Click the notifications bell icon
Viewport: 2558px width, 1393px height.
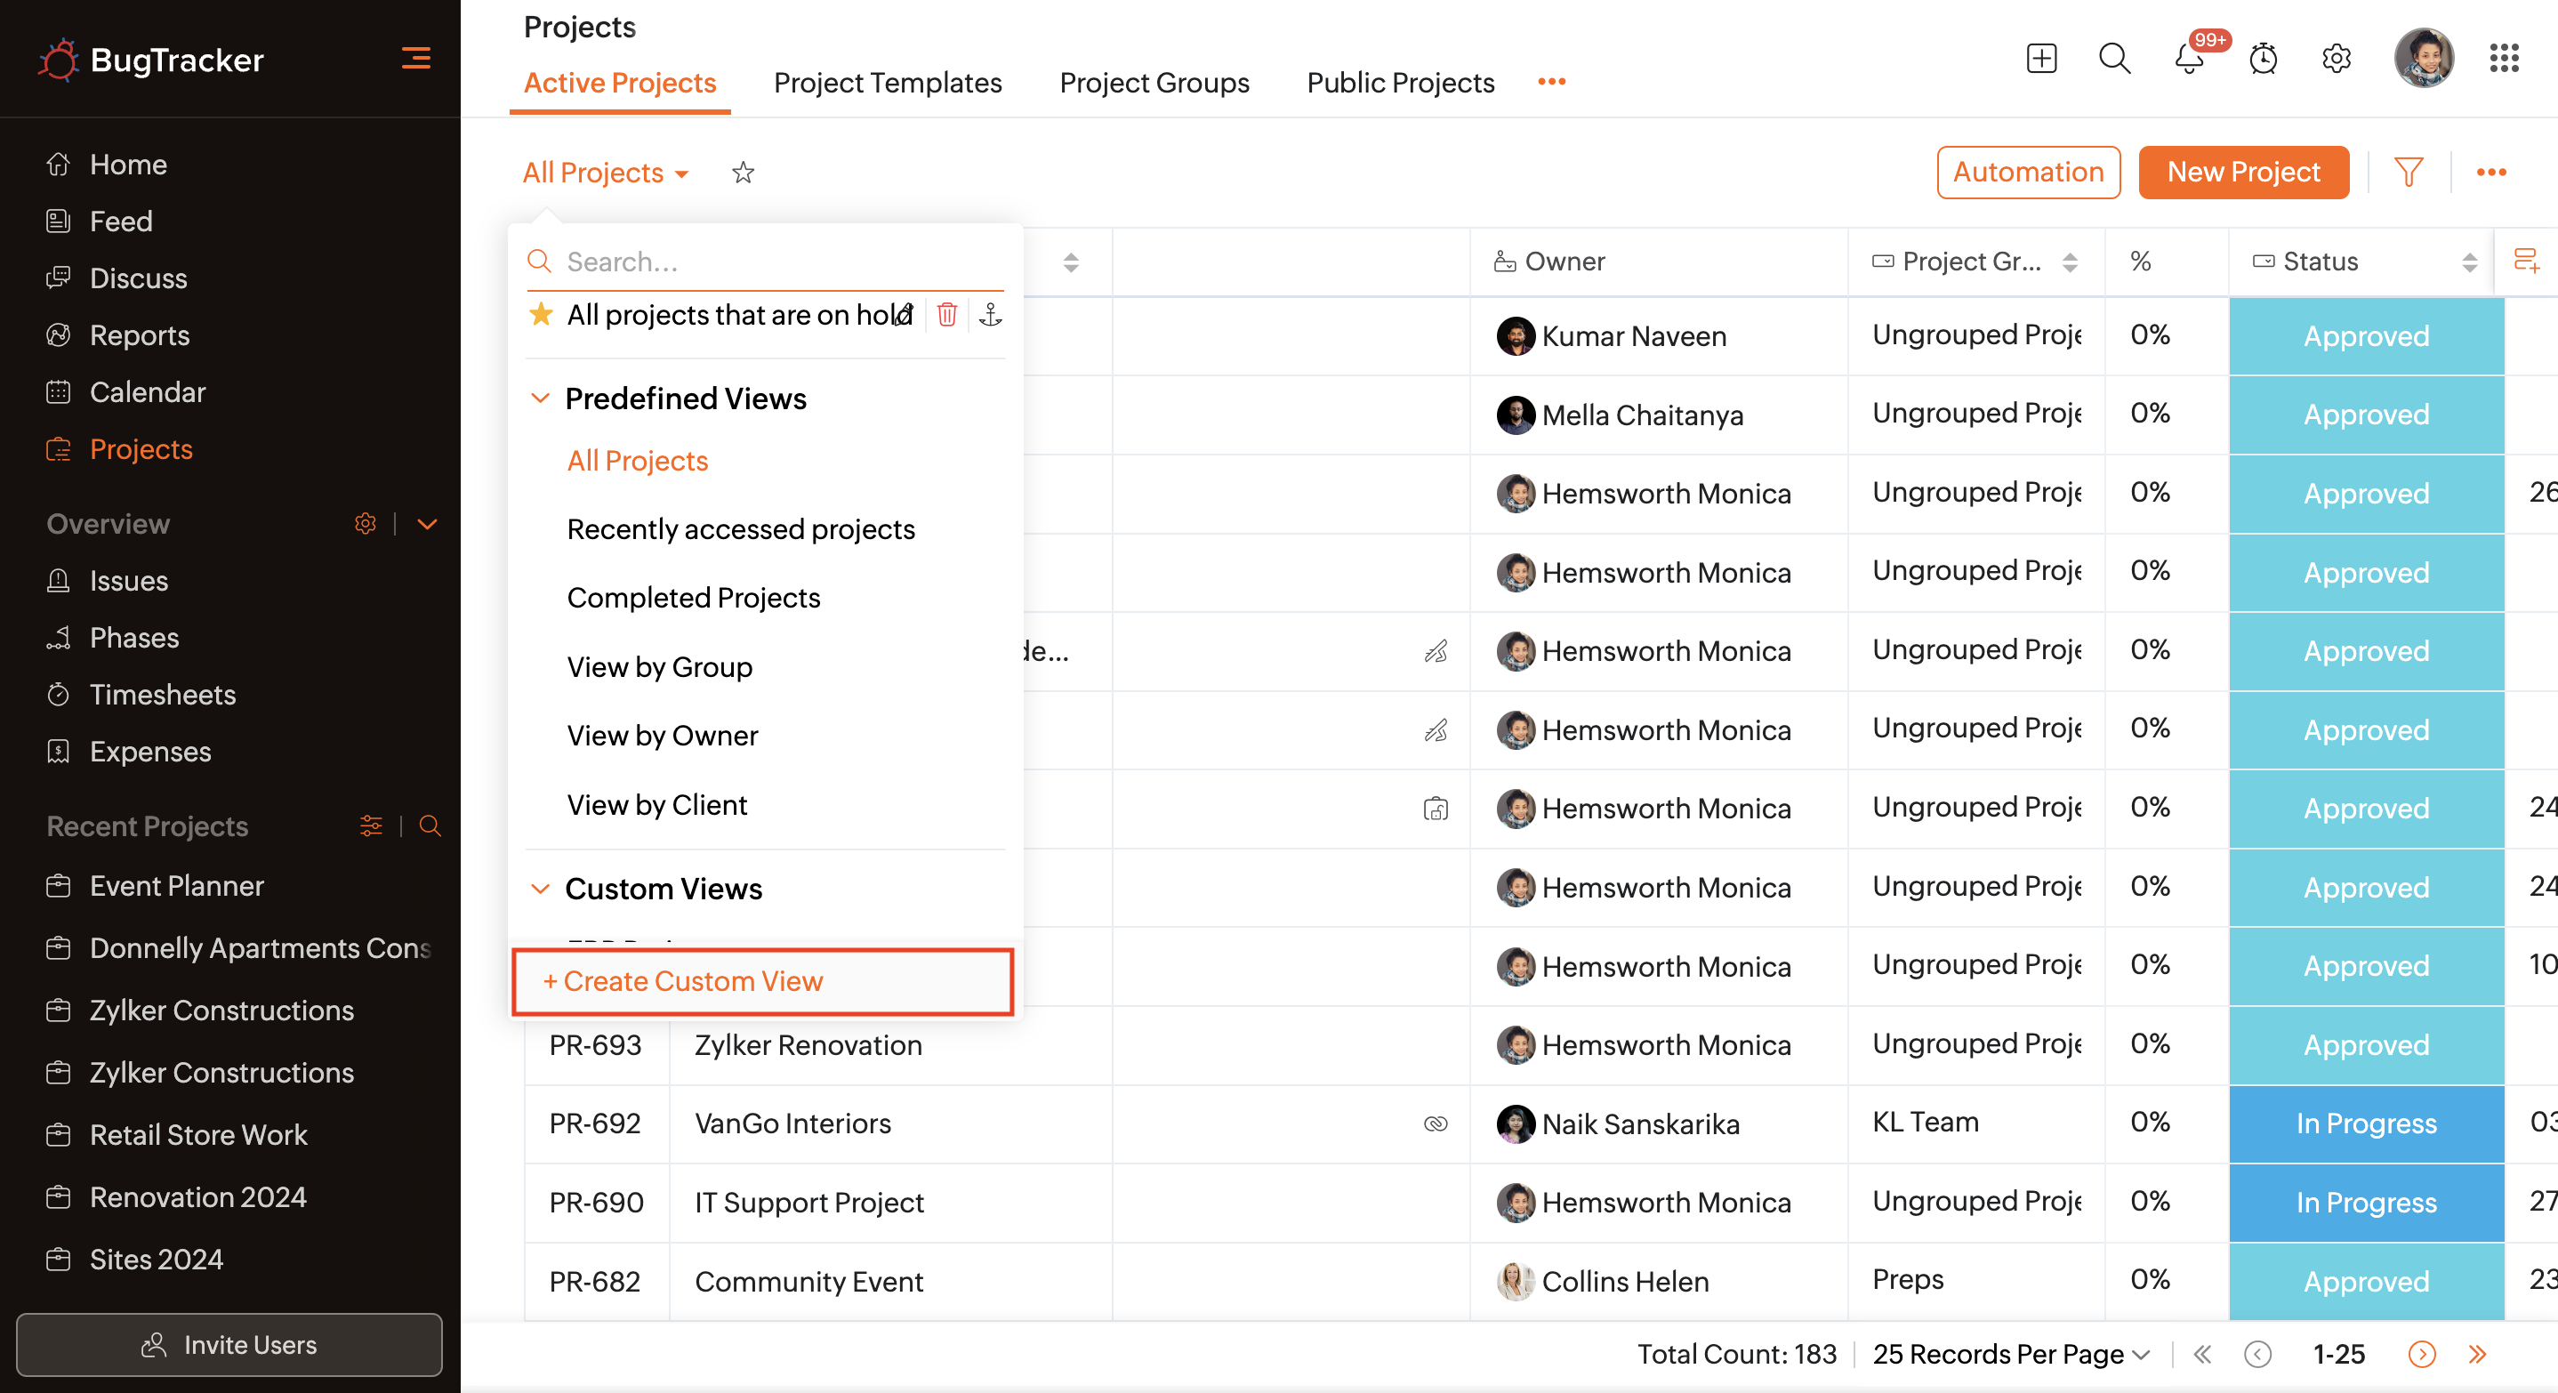2189,60
